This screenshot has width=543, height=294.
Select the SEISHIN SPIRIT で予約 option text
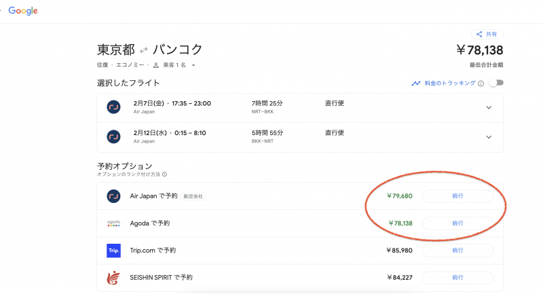[x=161, y=278]
